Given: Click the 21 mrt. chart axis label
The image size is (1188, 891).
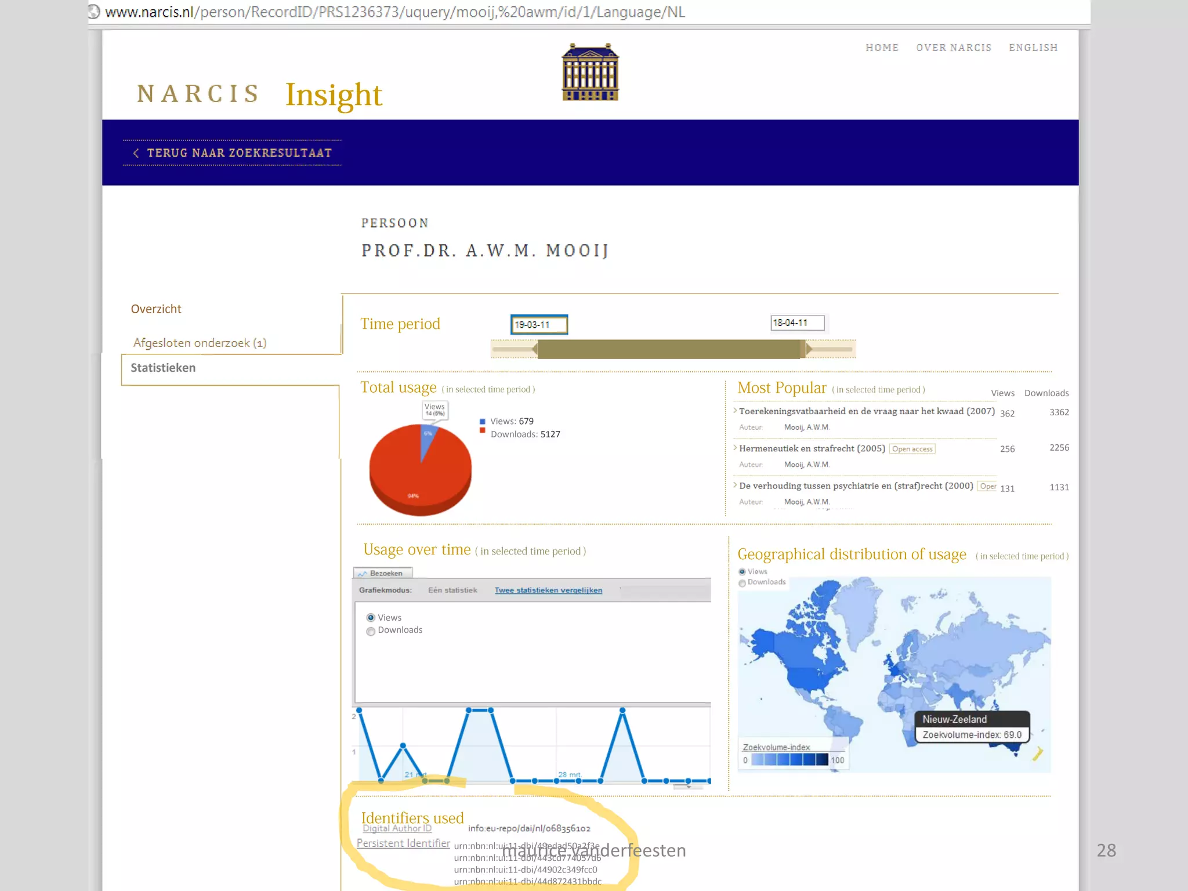Looking at the screenshot, I should 415,774.
